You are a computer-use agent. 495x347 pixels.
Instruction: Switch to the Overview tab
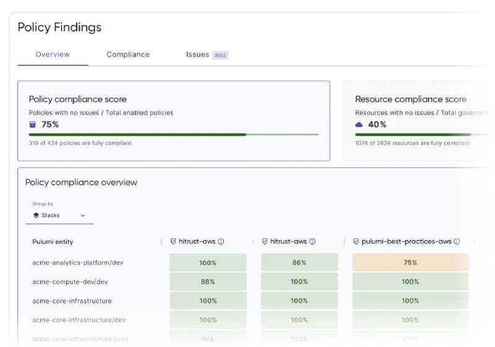(53, 54)
